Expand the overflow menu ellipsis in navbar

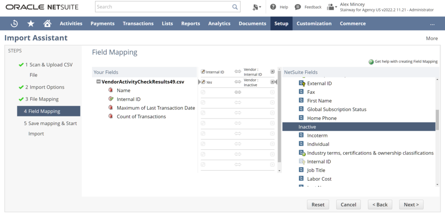pyautogui.click(x=432, y=24)
